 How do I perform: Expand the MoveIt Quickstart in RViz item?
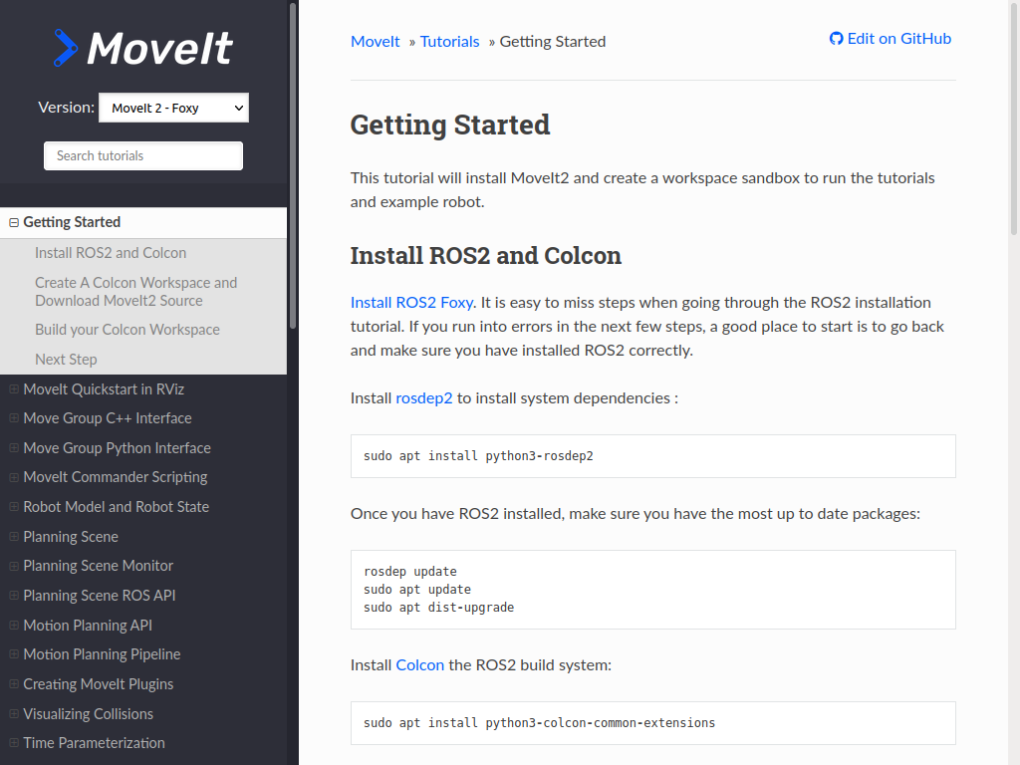(x=14, y=389)
